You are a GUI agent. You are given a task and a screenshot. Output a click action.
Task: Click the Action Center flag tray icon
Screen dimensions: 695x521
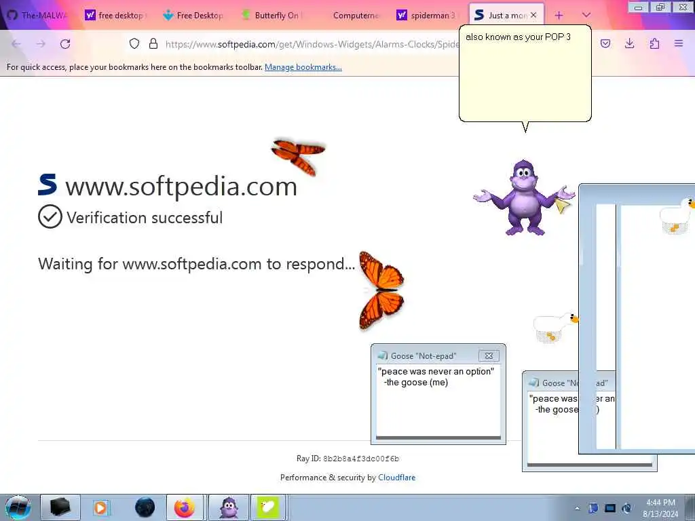(593, 508)
